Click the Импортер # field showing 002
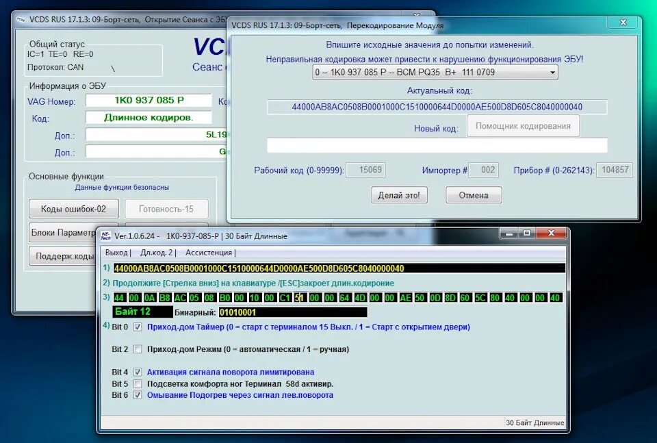This screenshot has width=657, height=443. click(x=483, y=170)
